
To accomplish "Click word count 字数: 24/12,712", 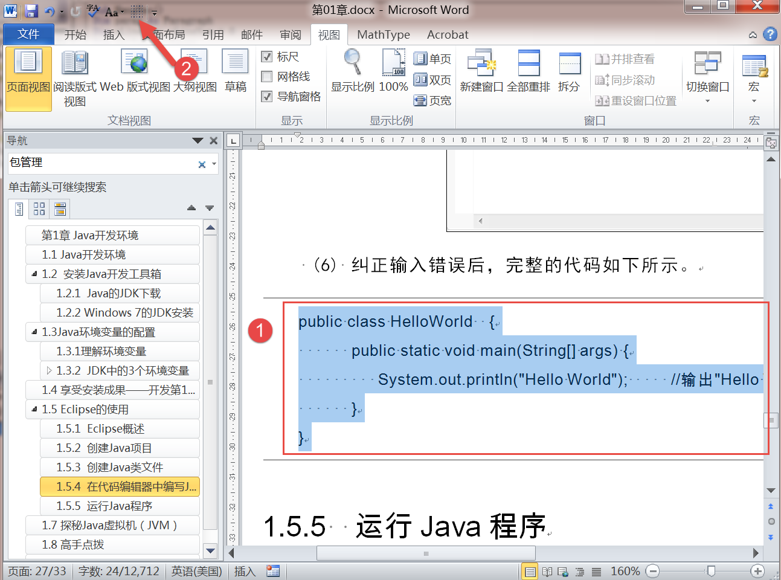I will click(119, 571).
